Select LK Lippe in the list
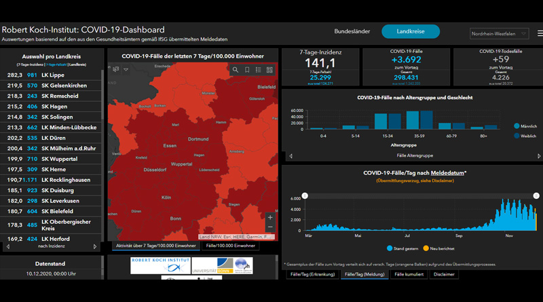 pyautogui.click(x=50, y=75)
